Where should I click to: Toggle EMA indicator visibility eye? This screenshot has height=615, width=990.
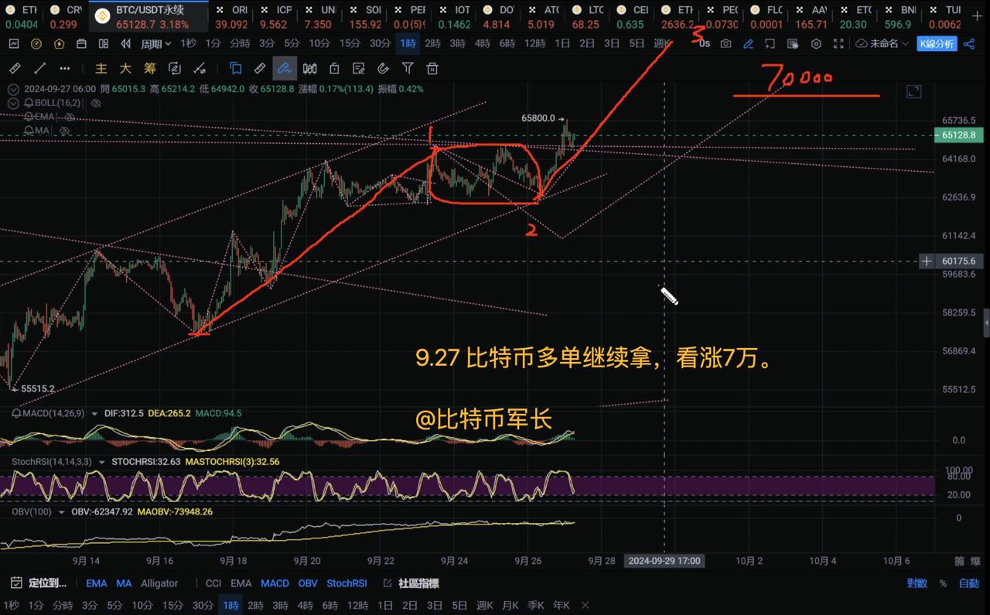70,117
